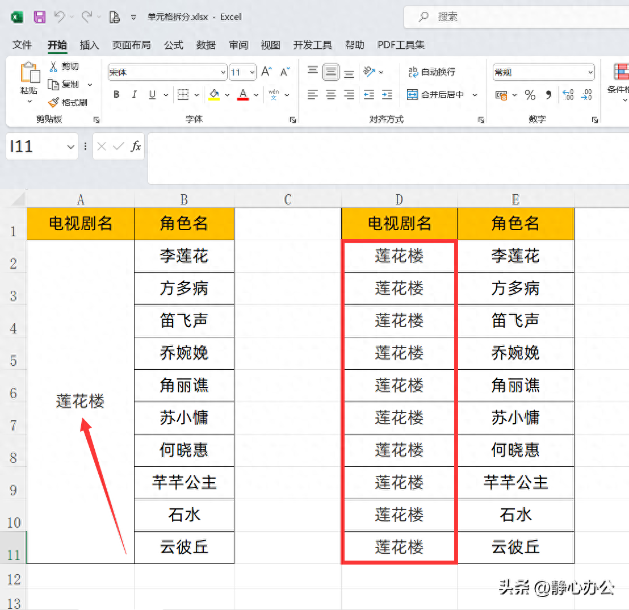This screenshot has width=629, height=610.
Task: Open the font size 11 dropdown
Action: [x=252, y=73]
